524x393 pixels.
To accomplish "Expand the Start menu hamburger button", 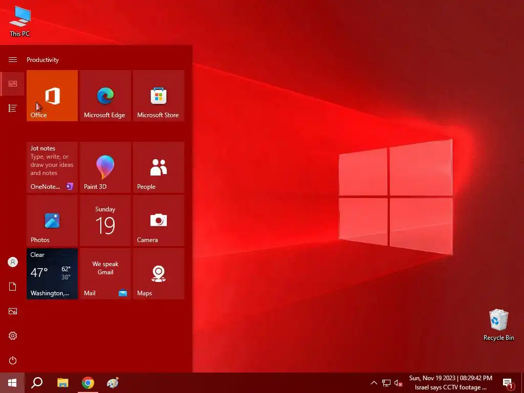I will [13, 59].
